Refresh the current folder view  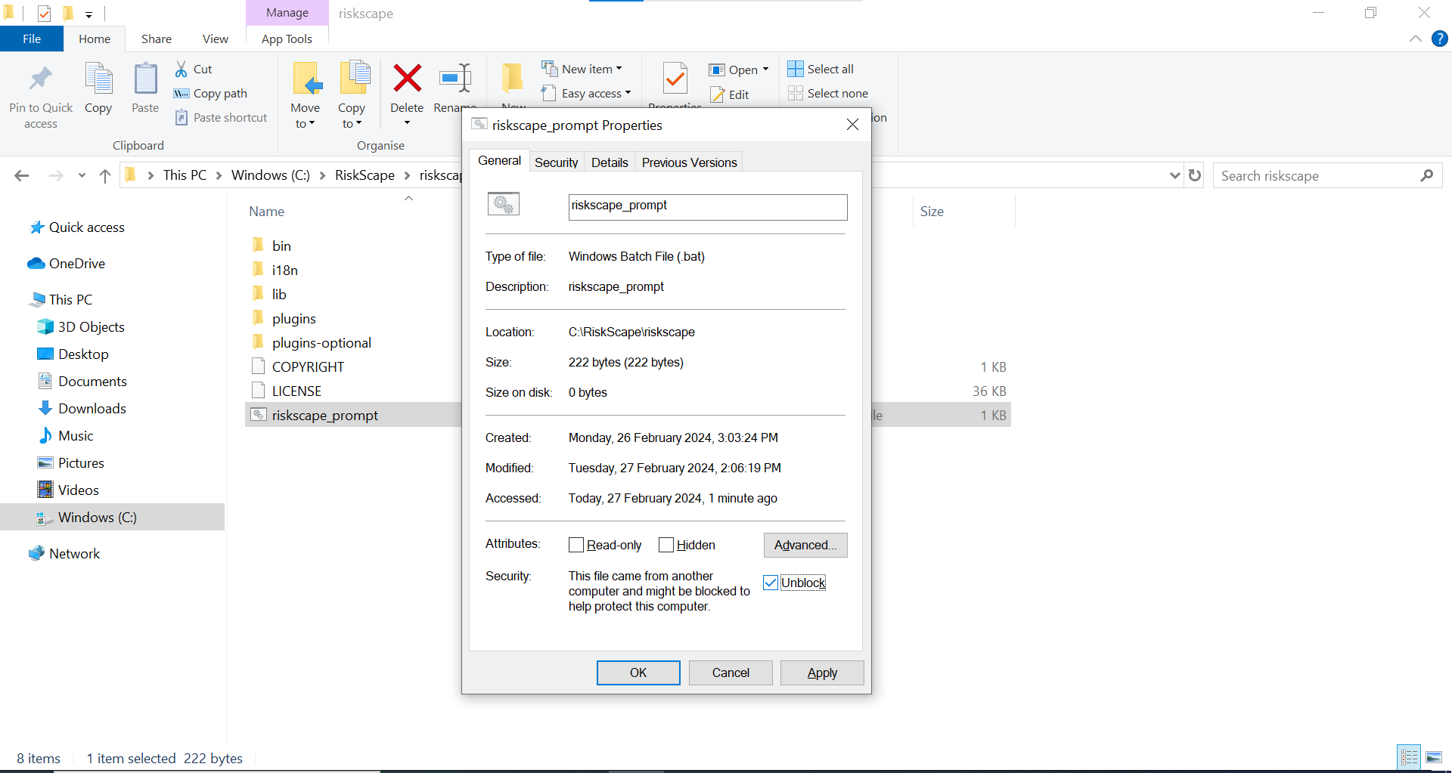pyautogui.click(x=1195, y=175)
